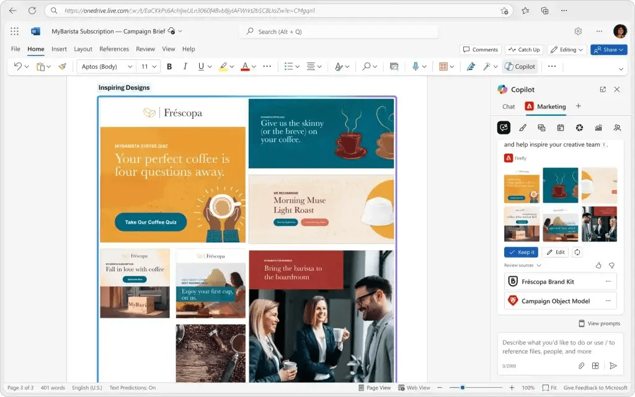This screenshot has height=397, width=635.
Task: Click the user profile avatar
Action: [x=620, y=31]
